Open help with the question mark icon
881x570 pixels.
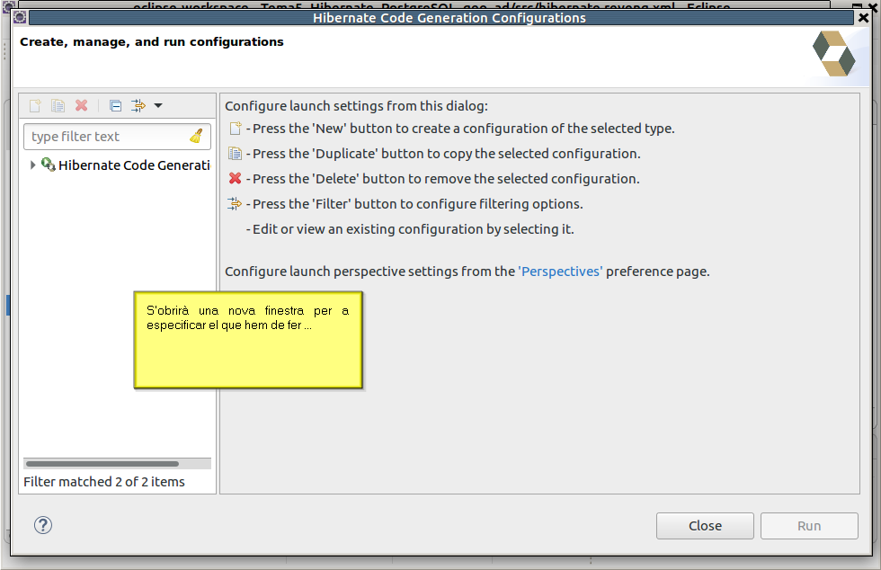43,525
